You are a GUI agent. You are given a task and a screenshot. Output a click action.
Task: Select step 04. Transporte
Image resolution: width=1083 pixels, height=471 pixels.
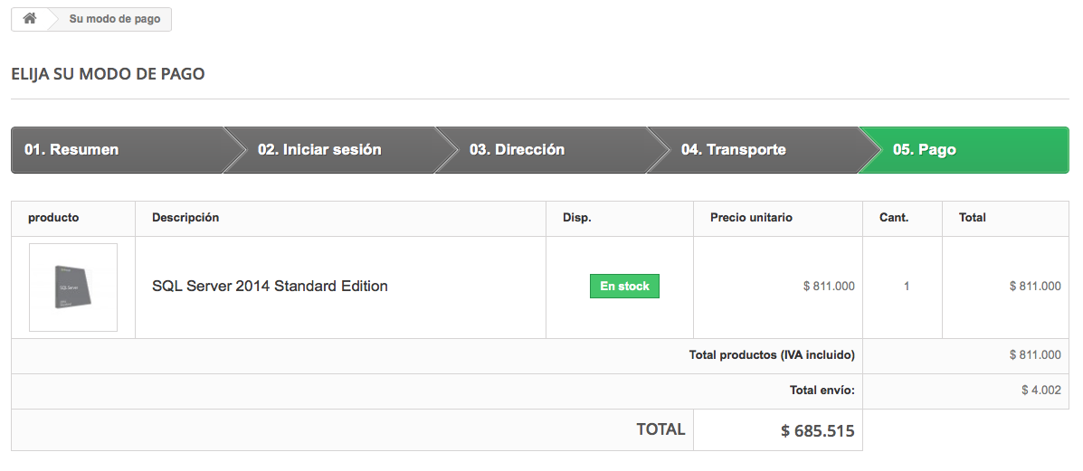(733, 150)
